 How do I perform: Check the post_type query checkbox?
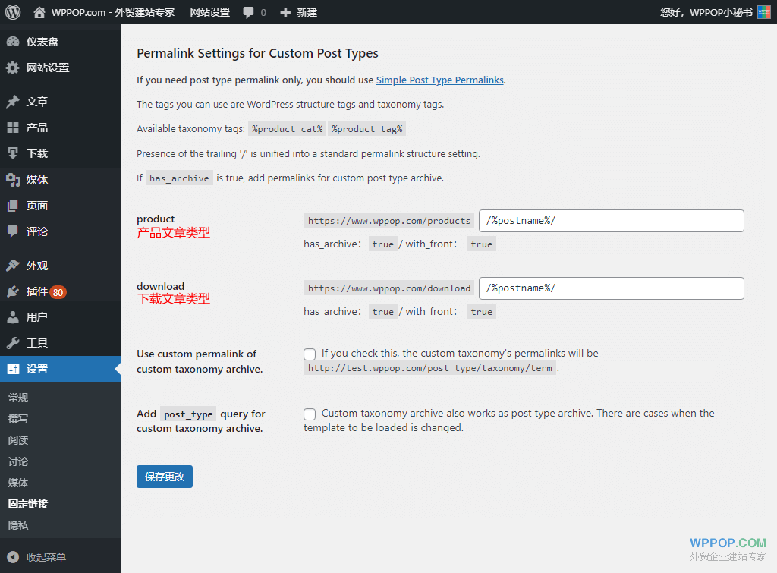310,414
